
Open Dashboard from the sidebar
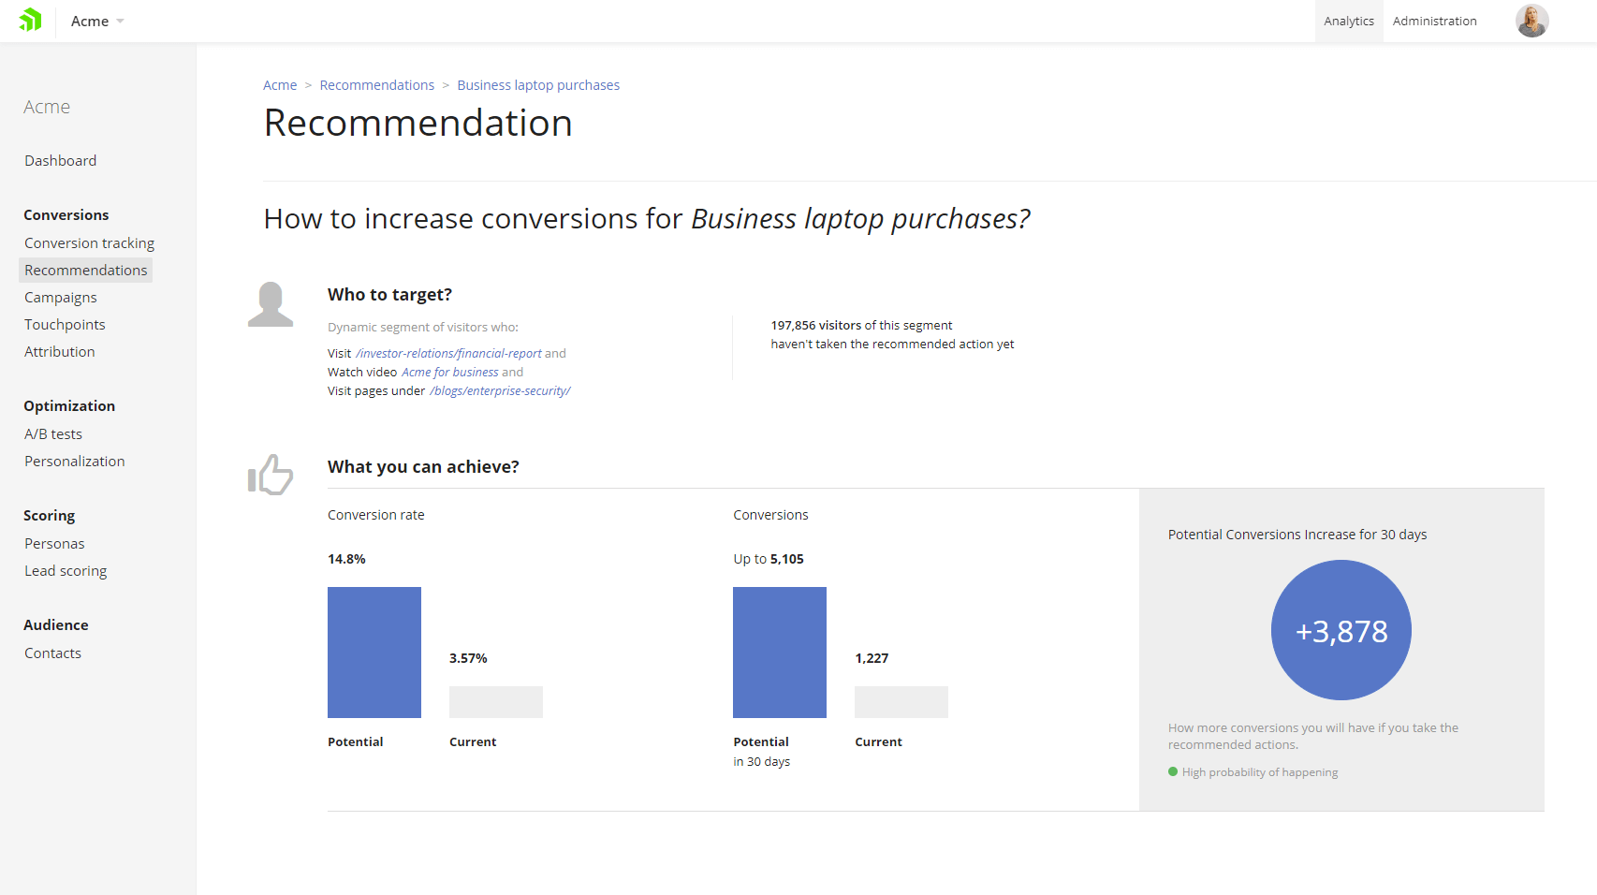click(x=60, y=161)
